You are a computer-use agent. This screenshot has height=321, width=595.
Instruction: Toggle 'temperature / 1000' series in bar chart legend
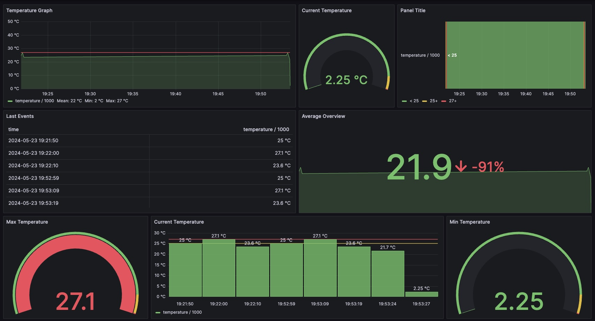point(182,312)
